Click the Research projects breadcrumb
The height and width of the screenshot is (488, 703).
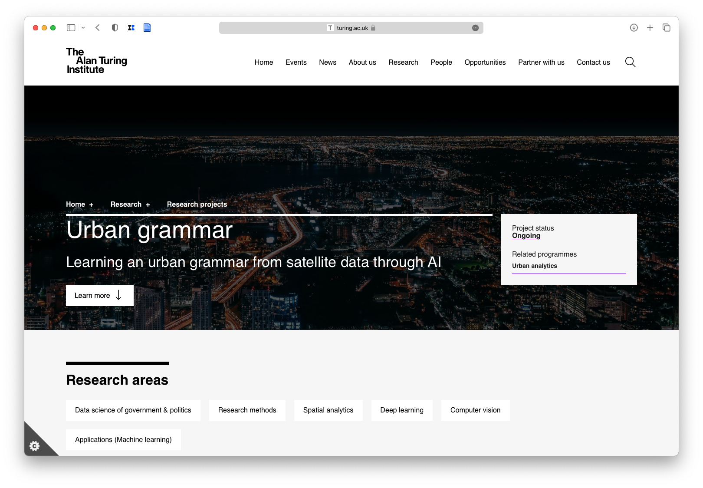[x=197, y=204]
